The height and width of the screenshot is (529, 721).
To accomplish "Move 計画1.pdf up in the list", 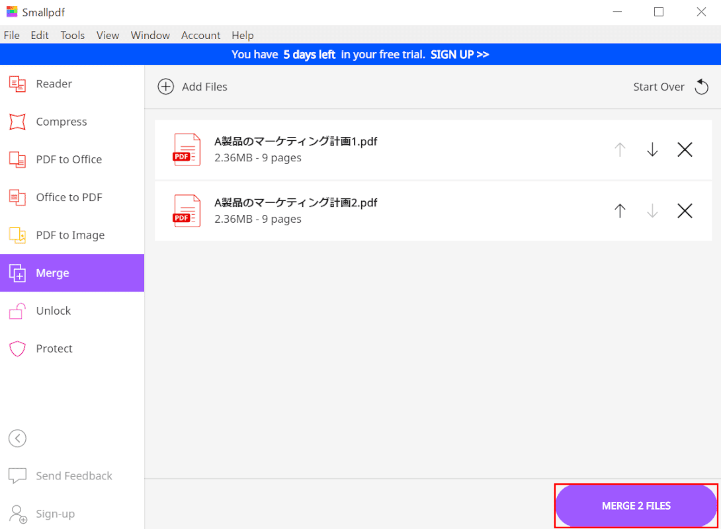I will point(620,149).
